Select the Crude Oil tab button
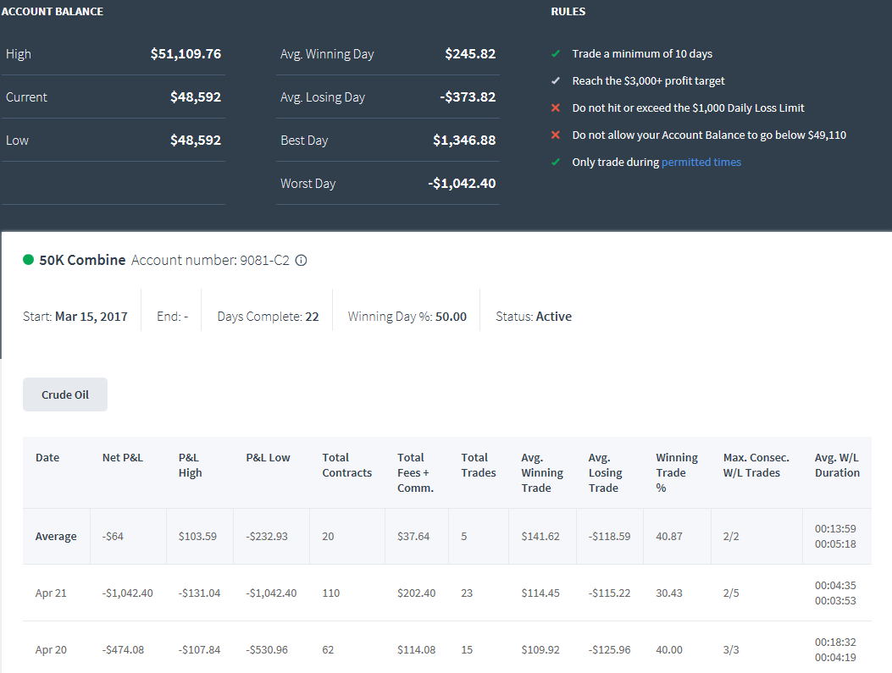Screen dimensions: 892x673 pos(65,394)
